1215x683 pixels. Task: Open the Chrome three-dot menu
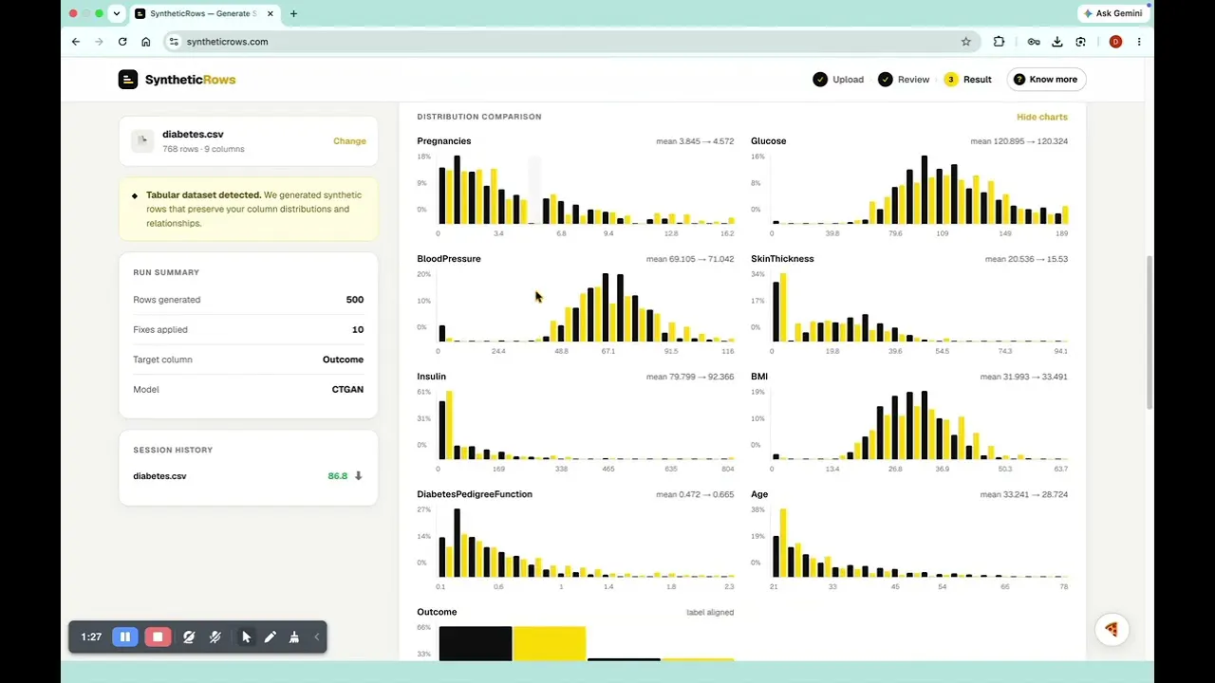(x=1139, y=42)
